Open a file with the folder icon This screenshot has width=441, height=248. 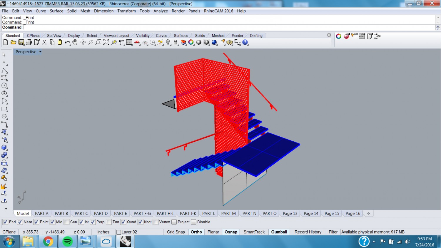13,42
